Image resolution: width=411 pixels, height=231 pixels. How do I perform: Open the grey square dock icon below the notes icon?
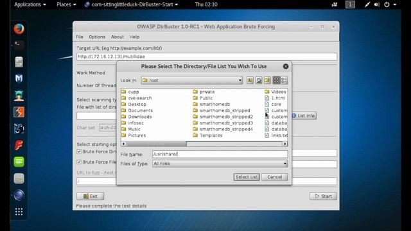click(x=19, y=178)
